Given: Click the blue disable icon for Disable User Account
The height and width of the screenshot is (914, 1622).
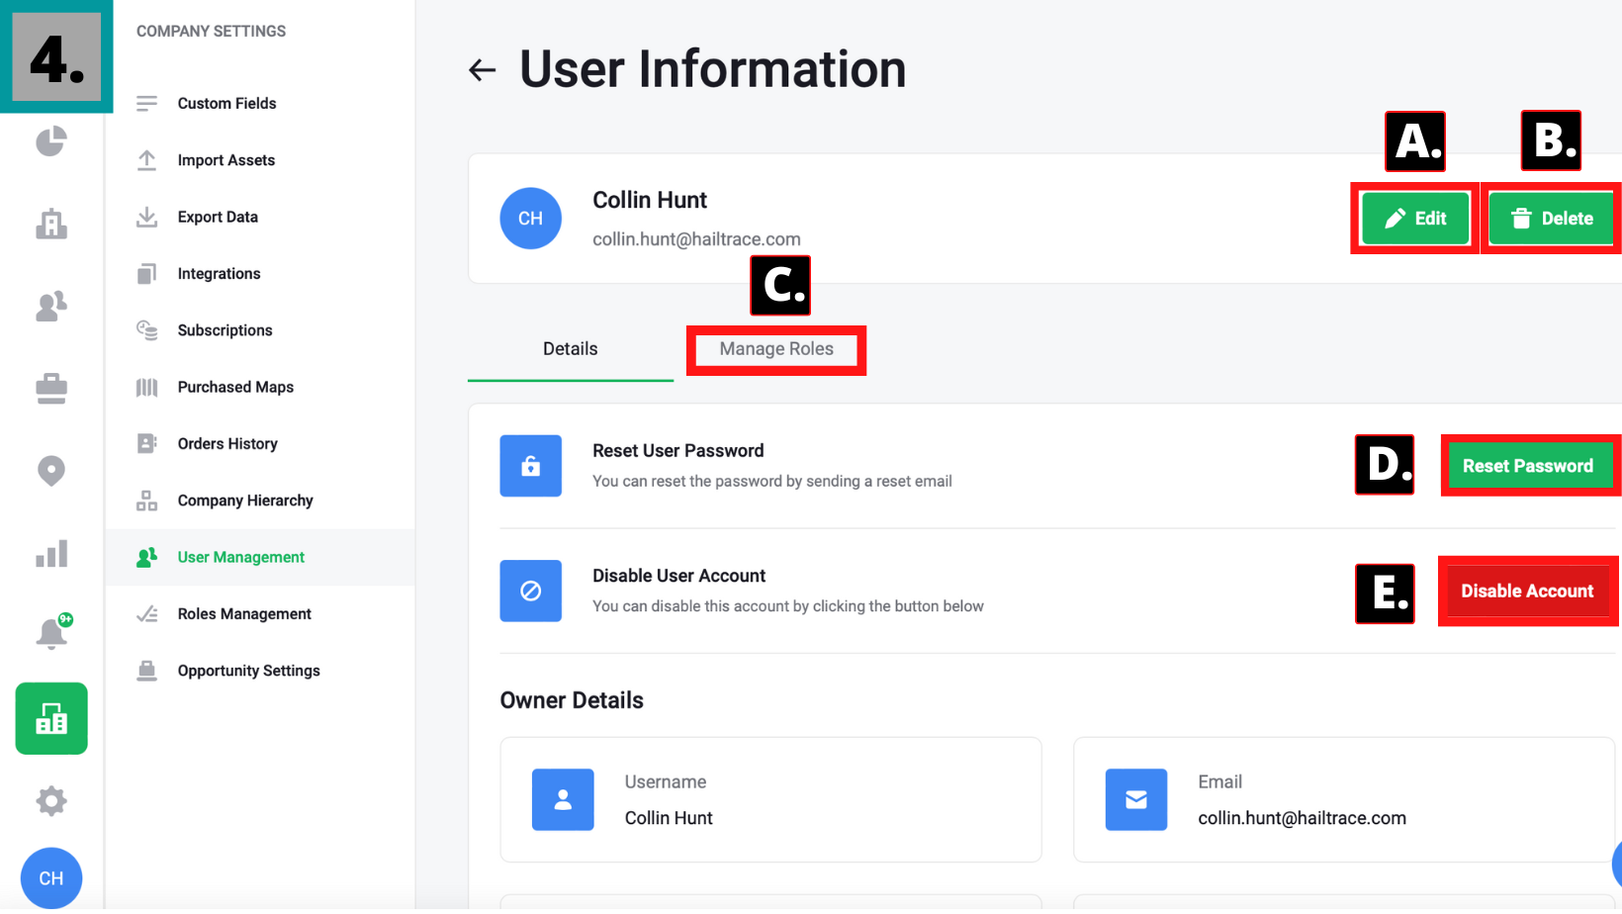Looking at the screenshot, I should (530, 591).
